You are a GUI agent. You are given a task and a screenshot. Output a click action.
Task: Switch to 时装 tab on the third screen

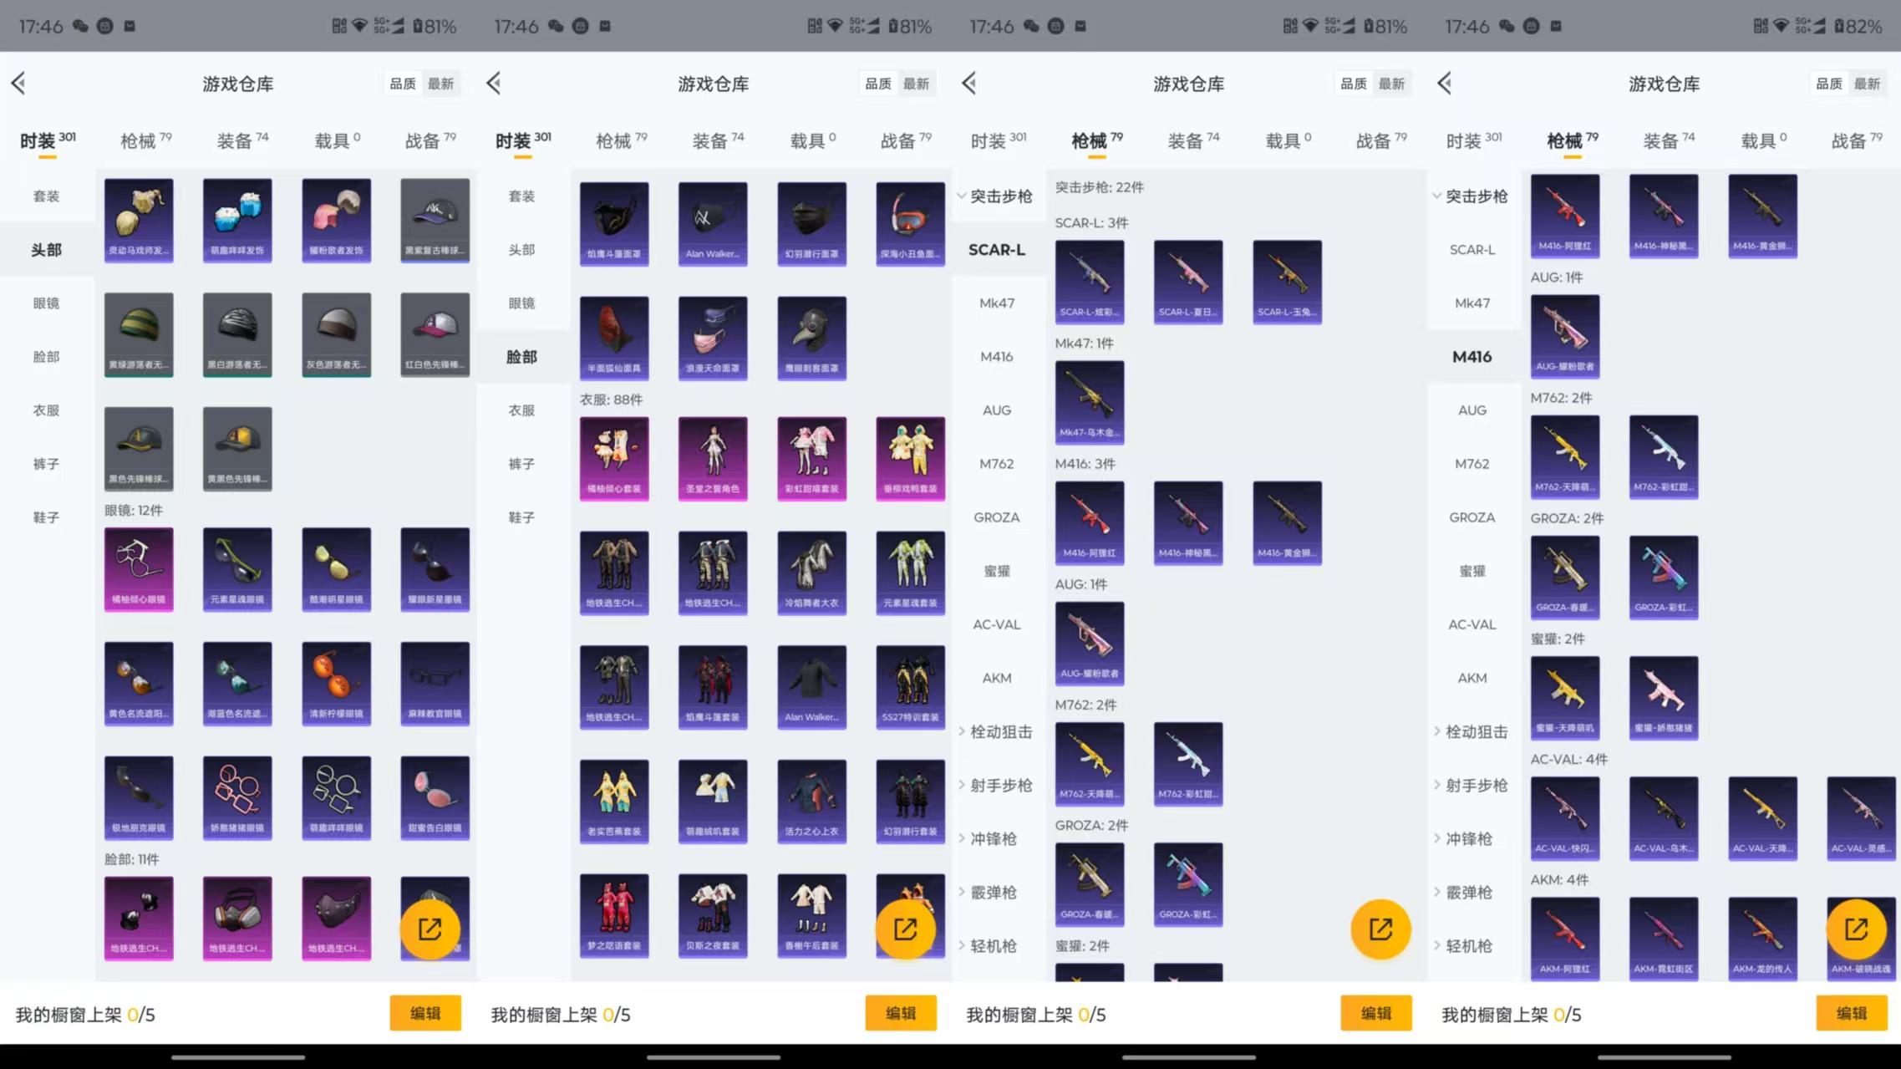[999, 140]
